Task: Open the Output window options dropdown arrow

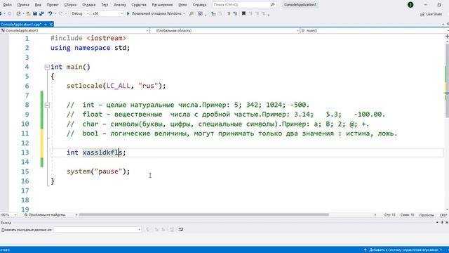Action: pyautogui.click(x=437, y=222)
